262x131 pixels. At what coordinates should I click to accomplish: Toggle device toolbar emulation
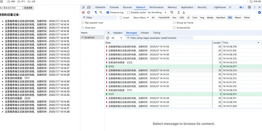(x=89, y=7)
